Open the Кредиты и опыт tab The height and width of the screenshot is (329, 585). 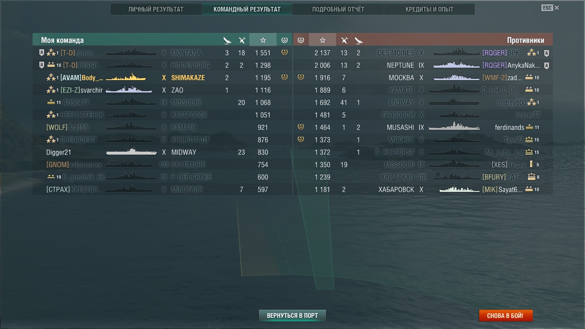click(x=430, y=9)
